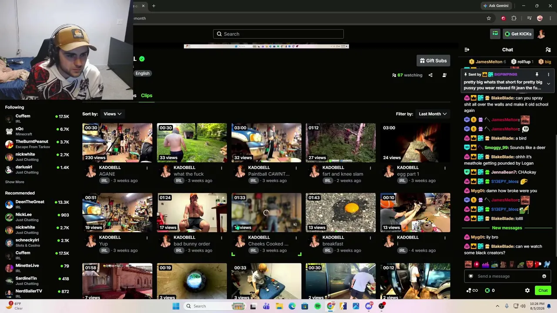Open NickLee channel in Recommended
Screen dimensions: 557x313
click(x=37, y=217)
